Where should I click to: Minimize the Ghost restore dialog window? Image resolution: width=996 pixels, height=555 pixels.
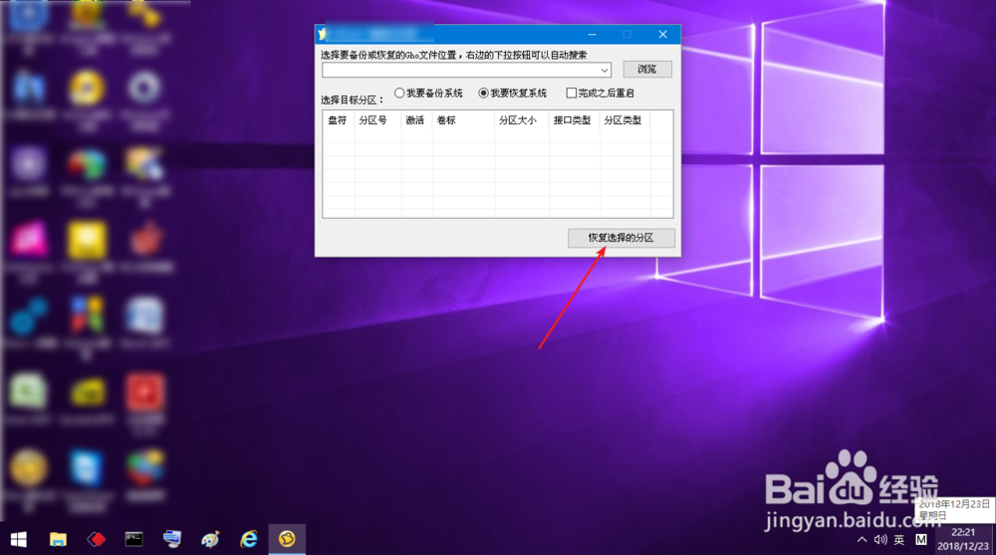point(592,34)
